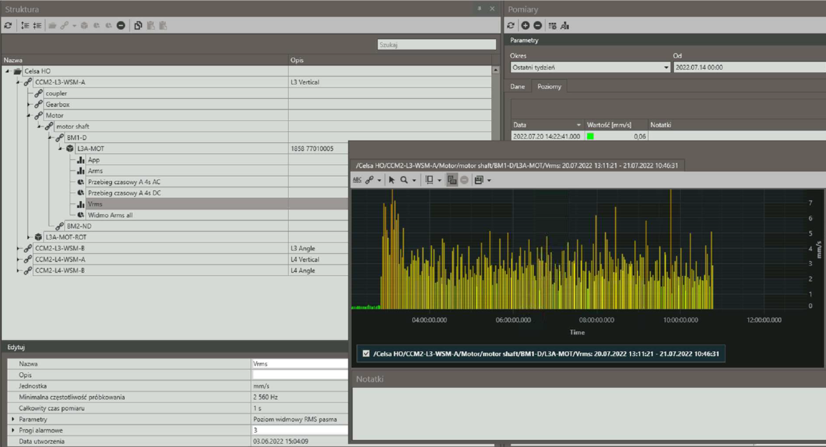Screen dimensions: 826x447
Task: Toggle the overlay windows button in chart toolbar
Action: point(452,180)
